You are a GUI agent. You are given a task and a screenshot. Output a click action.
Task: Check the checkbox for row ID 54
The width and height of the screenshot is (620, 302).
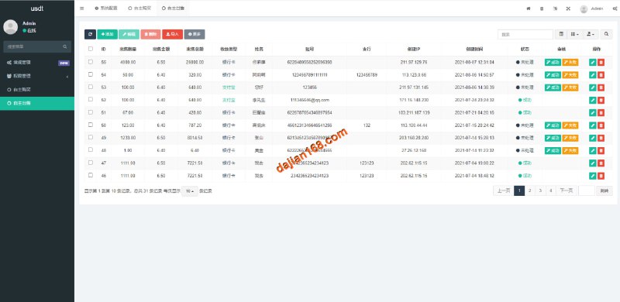[x=91, y=74]
